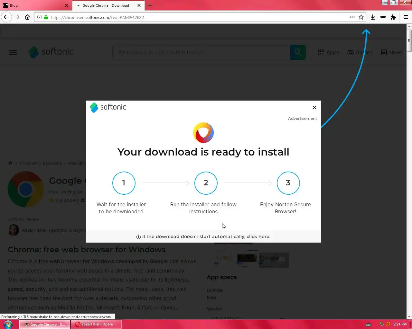The height and width of the screenshot is (329, 412).
Task: Switch to the Blog tab
Action: pos(35,5)
